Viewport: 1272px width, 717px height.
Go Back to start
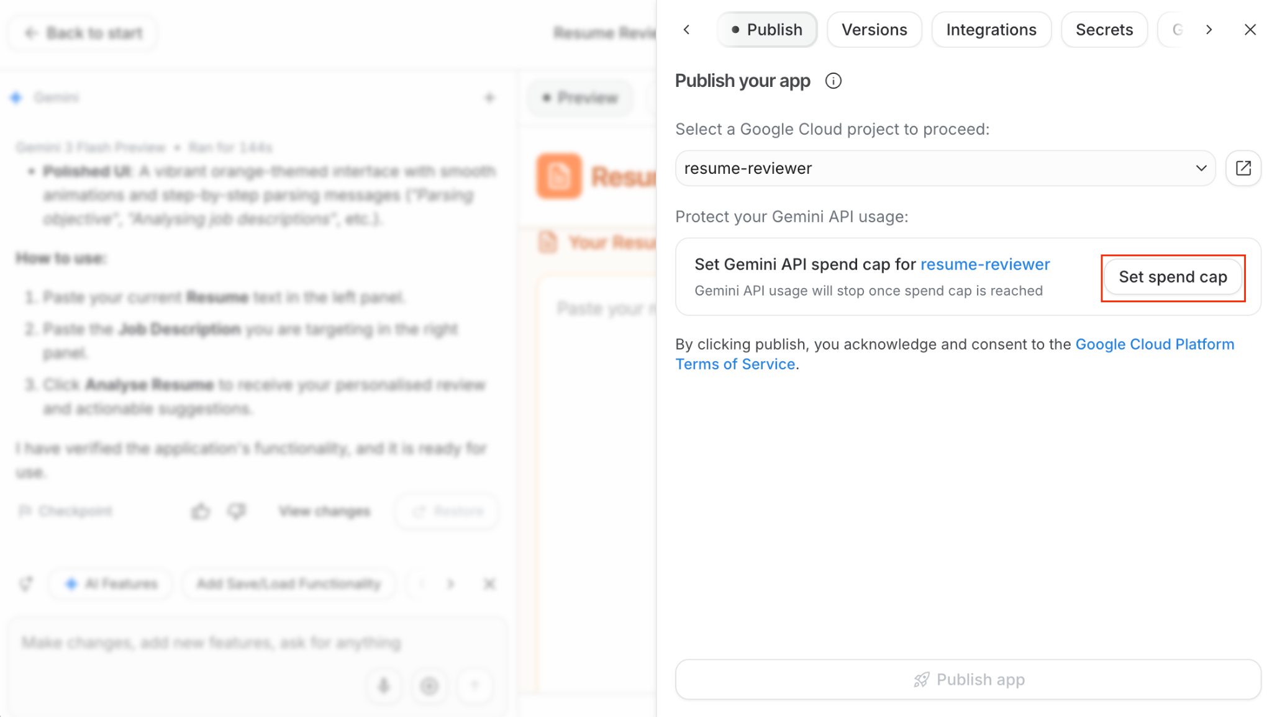[x=83, y=33]
